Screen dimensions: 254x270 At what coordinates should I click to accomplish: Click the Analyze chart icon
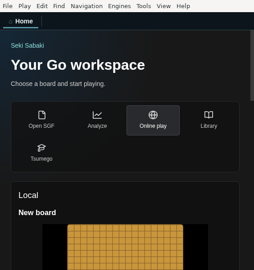97,115
